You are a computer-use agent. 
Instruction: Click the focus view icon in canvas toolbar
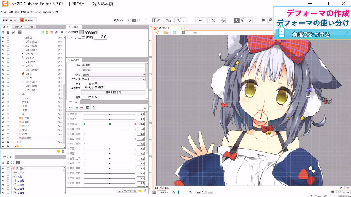tap(174, 33)
